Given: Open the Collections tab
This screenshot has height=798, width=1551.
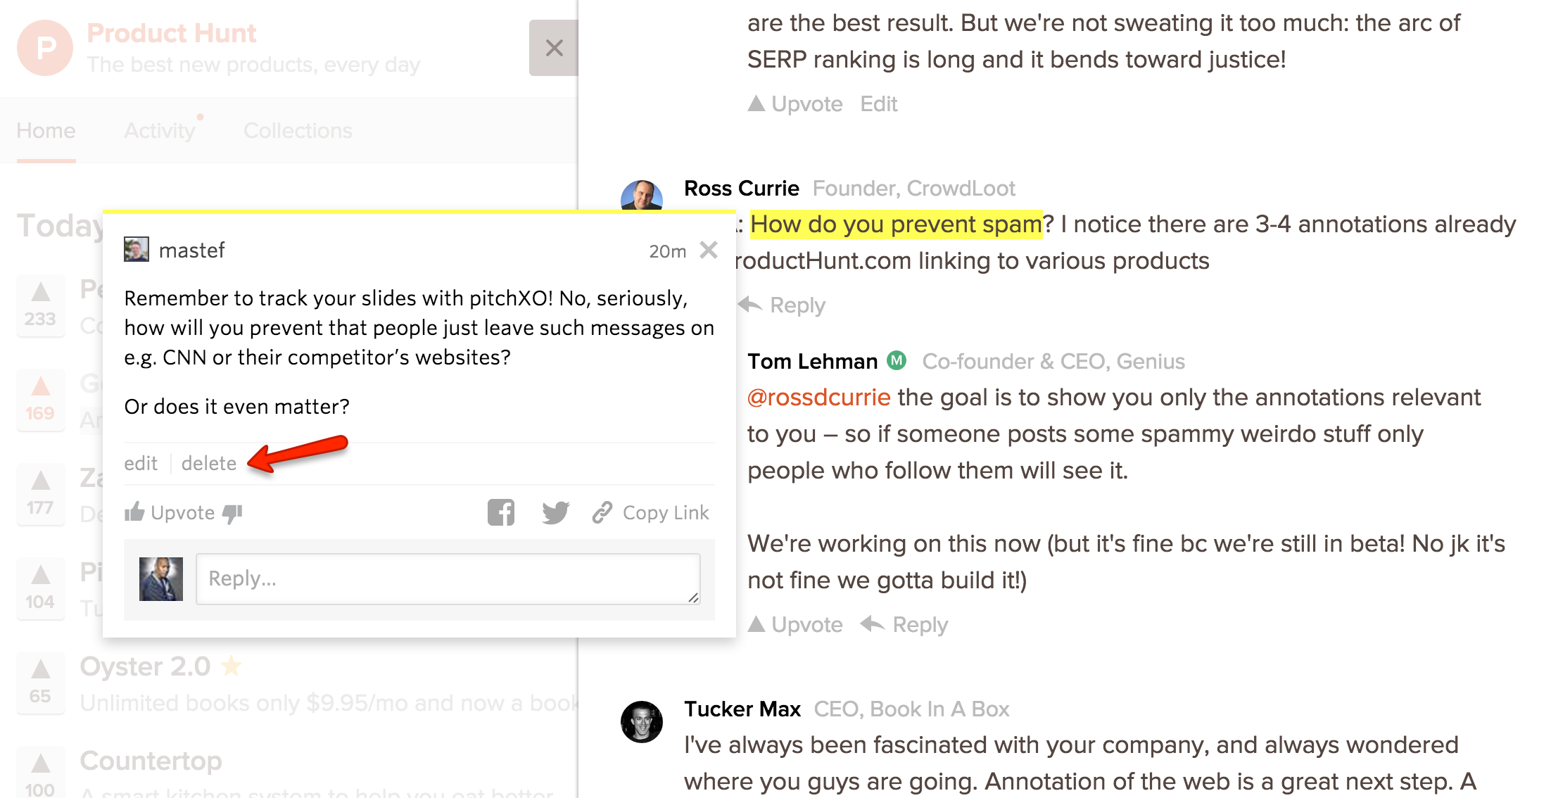Looking at the screenshot, I should pos(298,131).
